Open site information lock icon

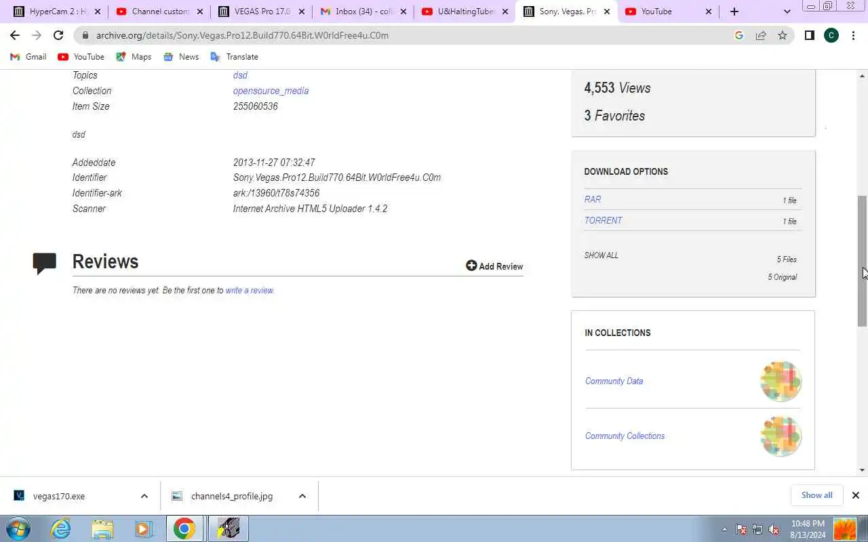[x=85, y=35]
